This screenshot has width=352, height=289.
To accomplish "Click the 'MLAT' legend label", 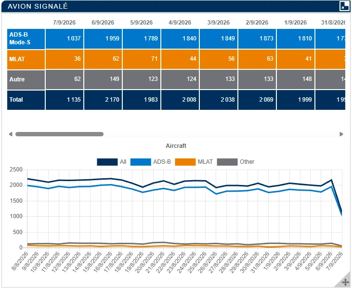I will click(x=205, y=162).
